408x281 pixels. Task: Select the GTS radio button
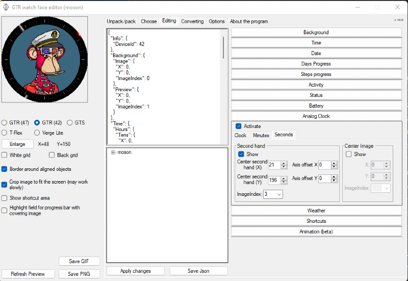[x=69, y=122]
